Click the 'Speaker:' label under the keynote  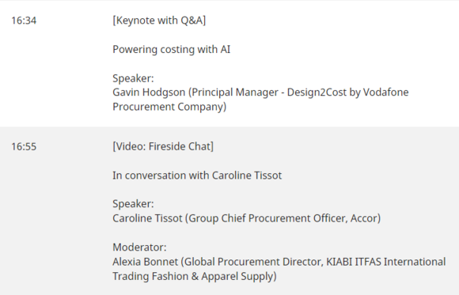coord(133,78)
